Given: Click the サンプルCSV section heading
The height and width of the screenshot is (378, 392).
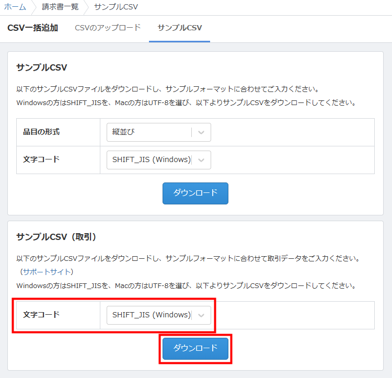Looking at the screenshot, I should point(42,67).
